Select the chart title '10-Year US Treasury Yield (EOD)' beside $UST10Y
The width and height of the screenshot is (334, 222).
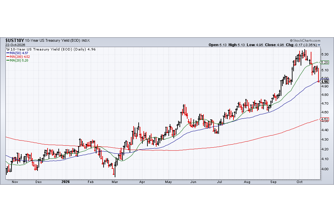[53, 40]
